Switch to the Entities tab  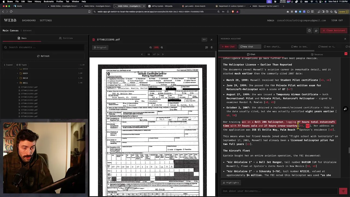pos(66,38)
